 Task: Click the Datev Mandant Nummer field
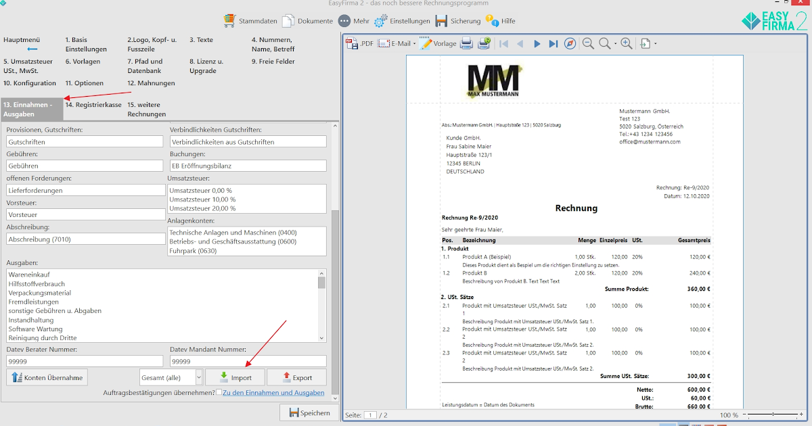tap(248, 362)
